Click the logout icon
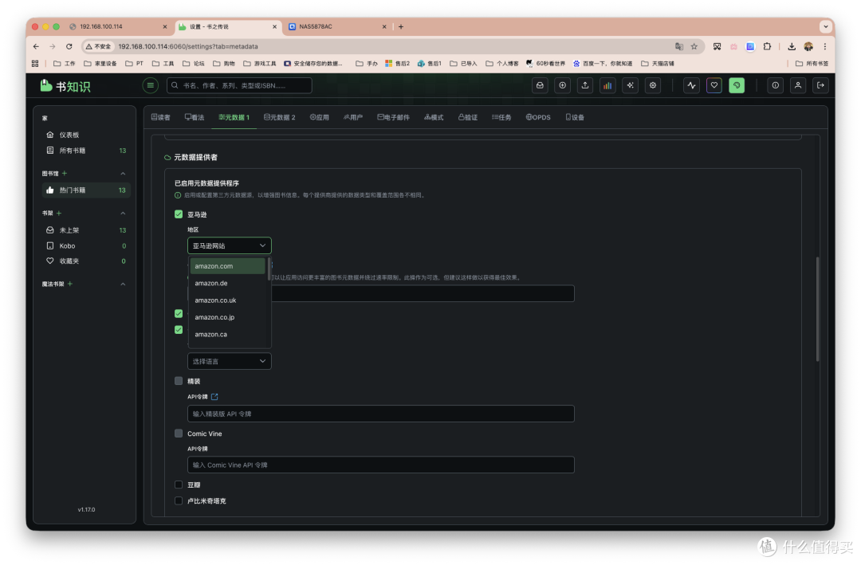The height and width of the screenshot is (565, 861). coord(820,85)
